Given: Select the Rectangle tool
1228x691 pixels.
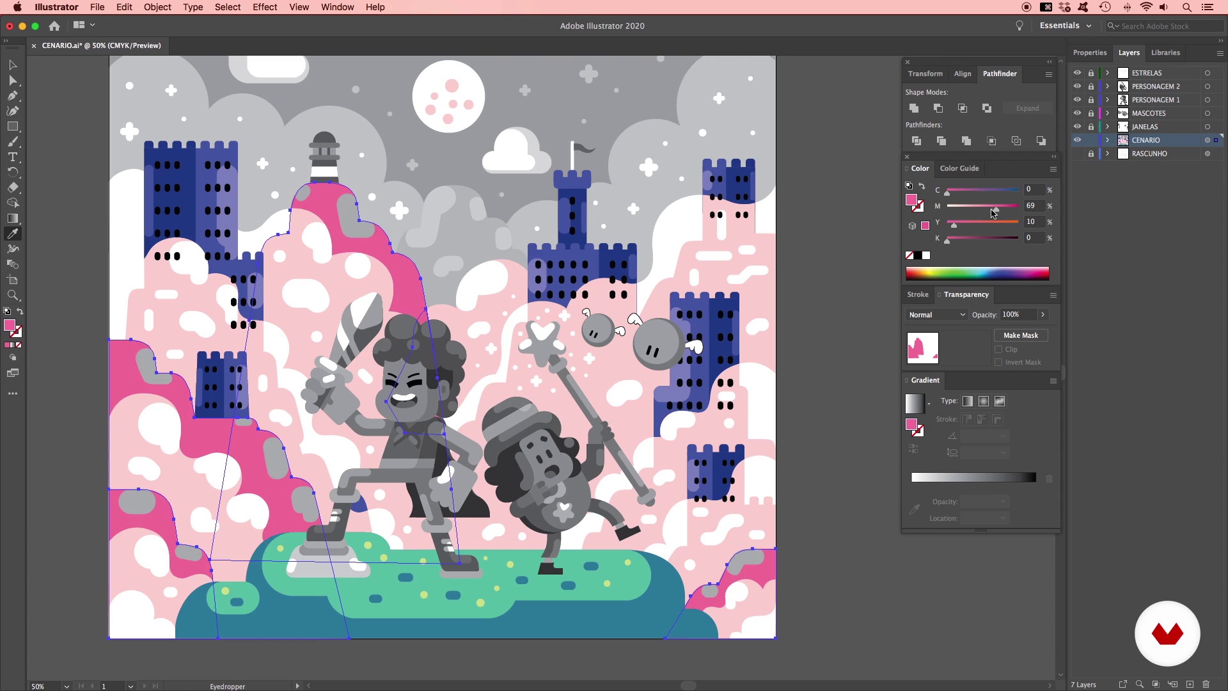Looking at the screenshot, I should (x=12, y=127).
